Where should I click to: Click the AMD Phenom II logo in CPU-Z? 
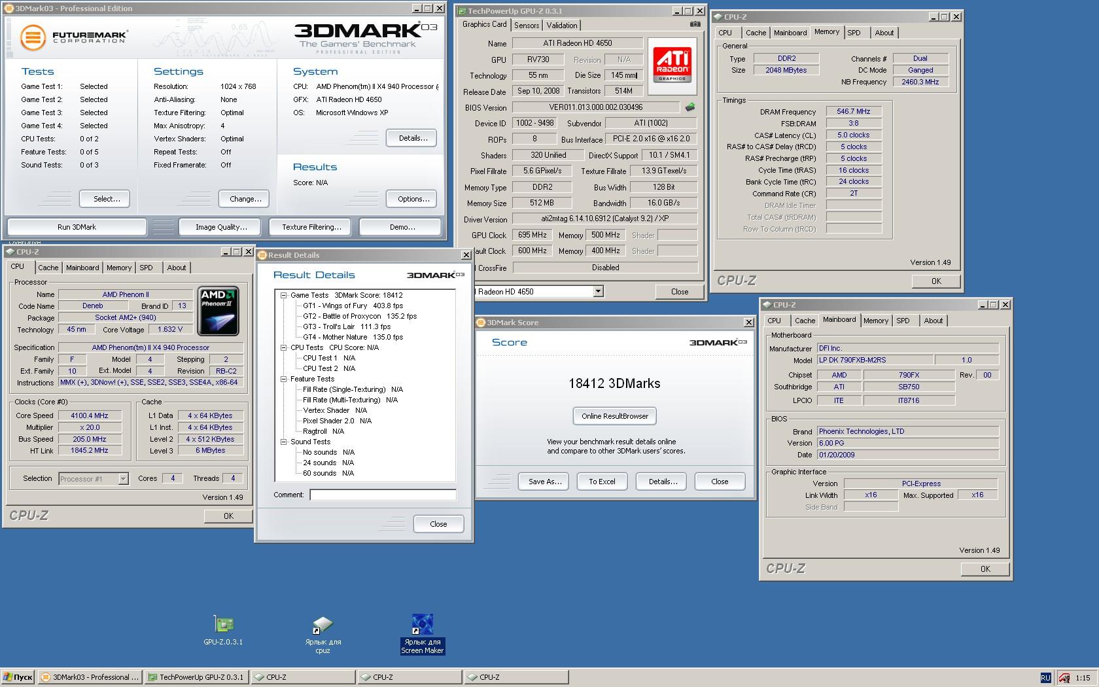(x=218, y=311)
